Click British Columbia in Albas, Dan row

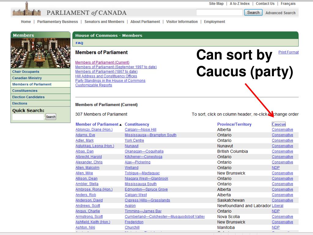233,151
